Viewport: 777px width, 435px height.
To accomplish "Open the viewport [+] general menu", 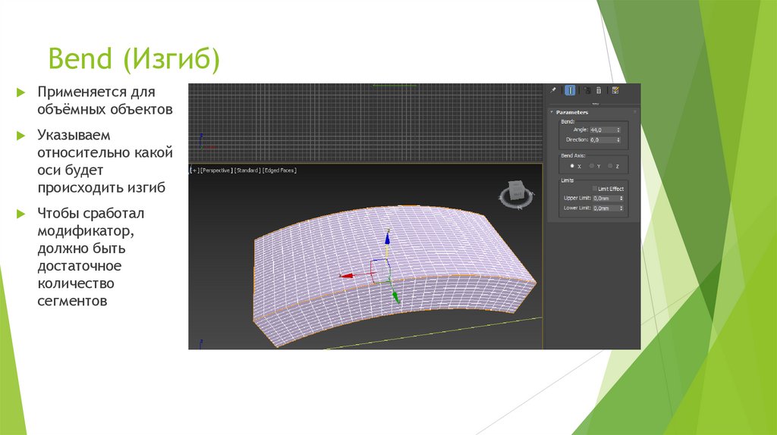I will tap(194, 171).
